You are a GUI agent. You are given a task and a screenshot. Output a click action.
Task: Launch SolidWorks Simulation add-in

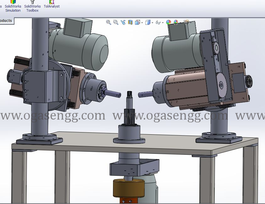(13, 6)
